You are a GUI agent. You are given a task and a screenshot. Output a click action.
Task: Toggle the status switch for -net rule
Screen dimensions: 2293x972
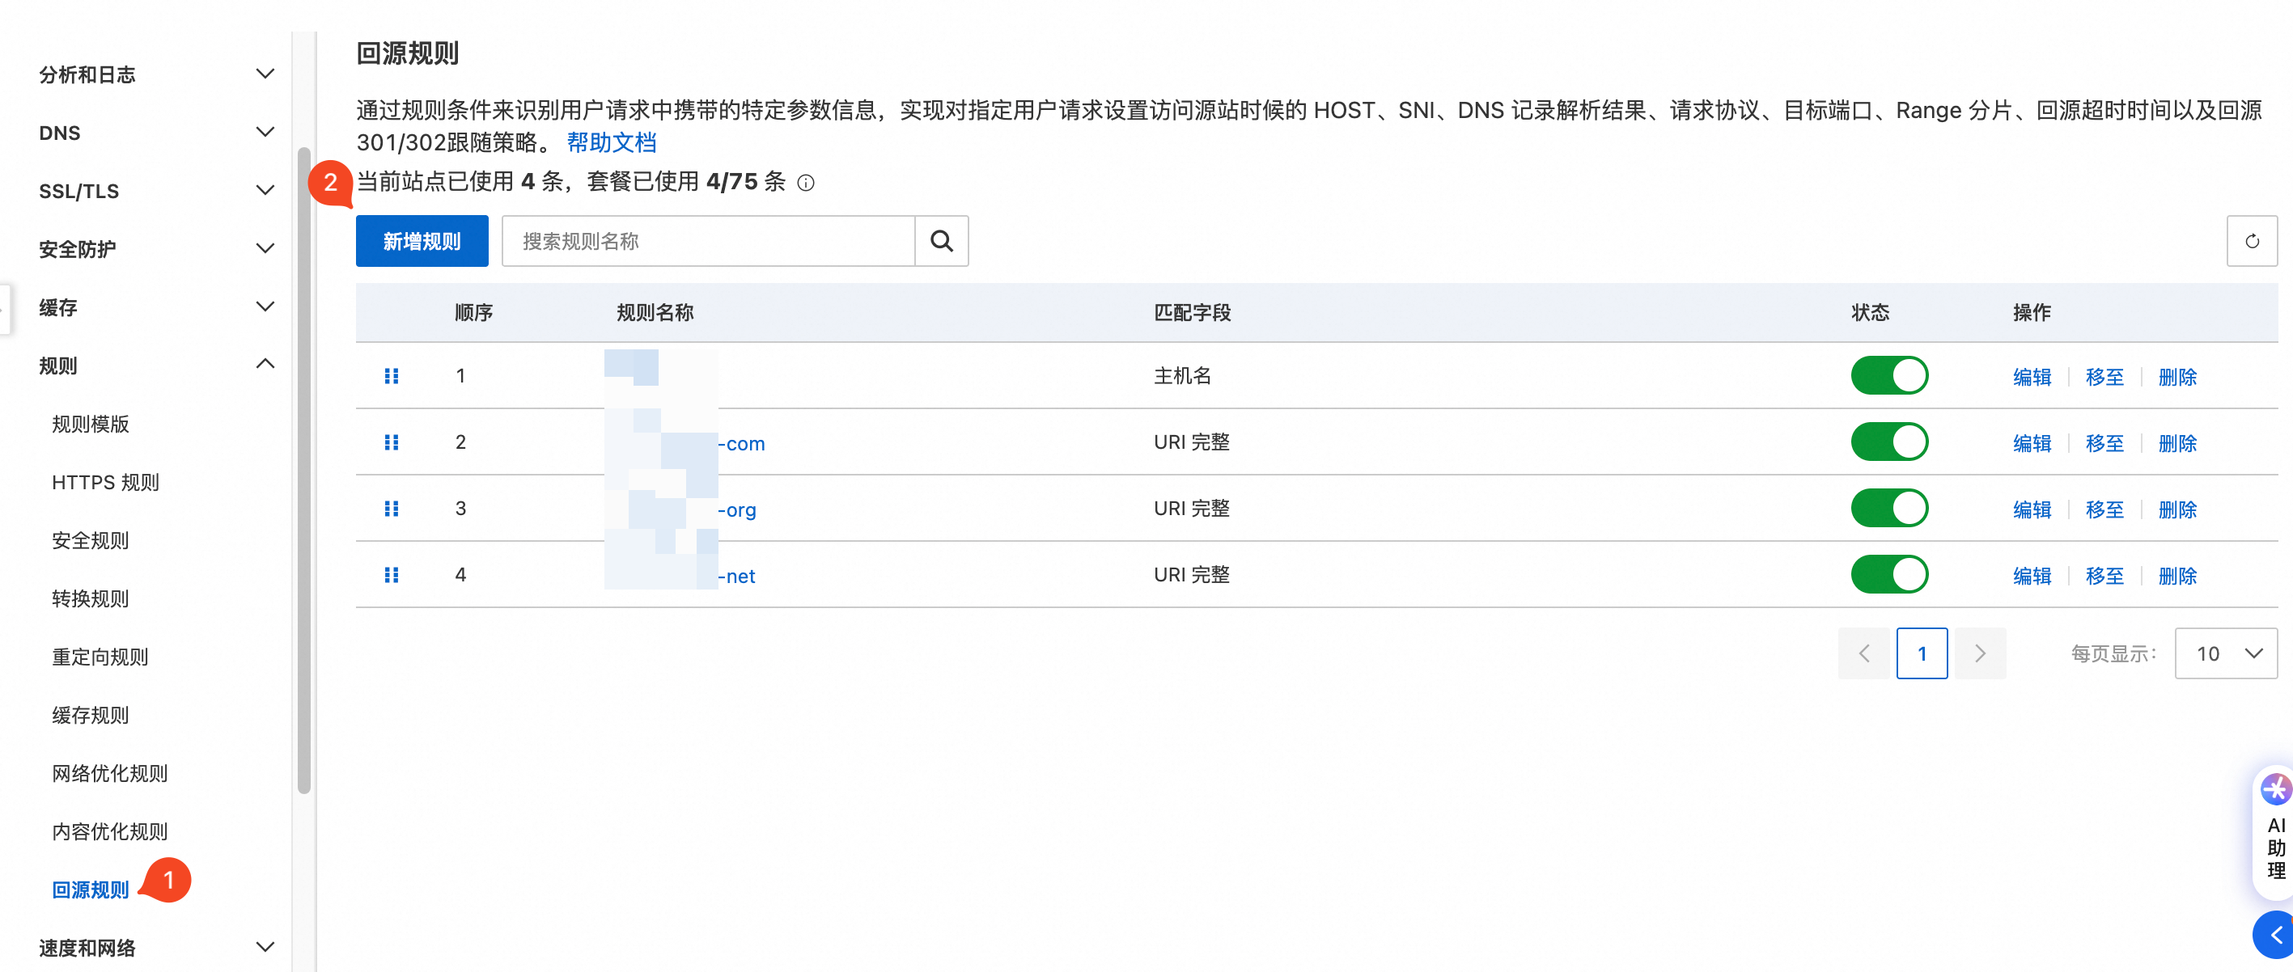coord(1889,574)
